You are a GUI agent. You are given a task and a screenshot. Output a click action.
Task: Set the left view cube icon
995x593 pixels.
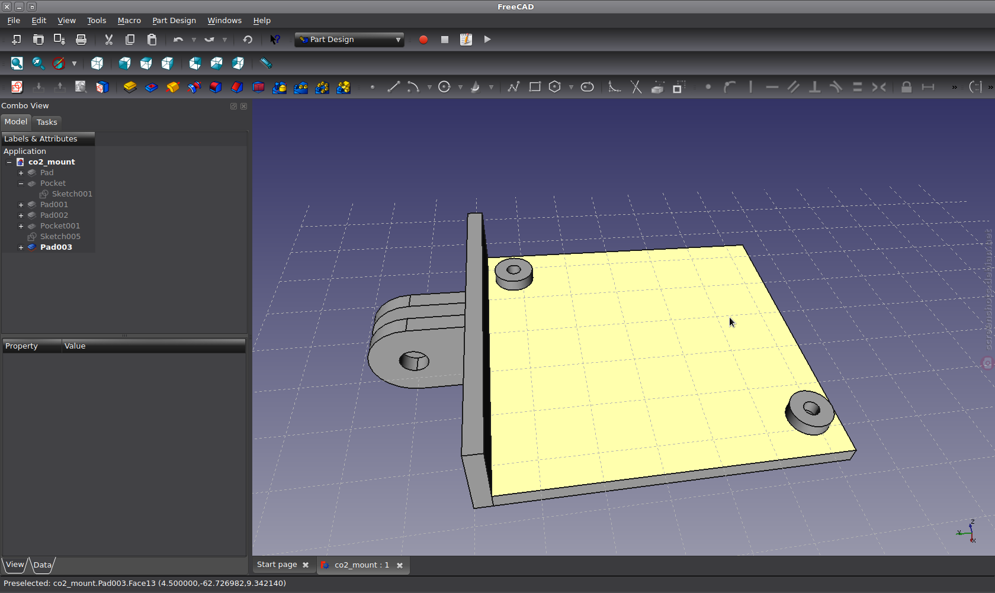click(x=237, y=63)
